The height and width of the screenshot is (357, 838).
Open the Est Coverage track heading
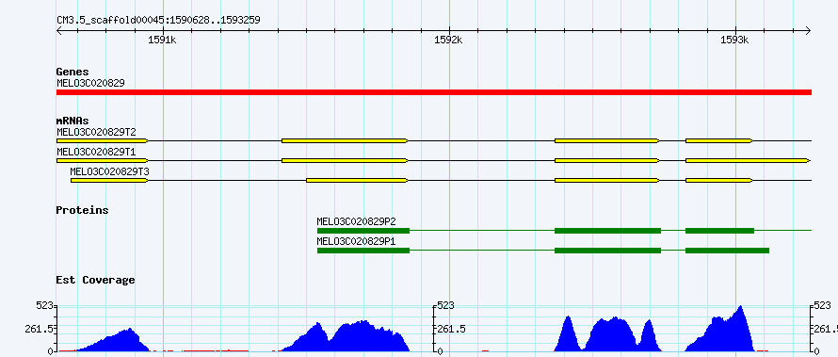(95, 280)
